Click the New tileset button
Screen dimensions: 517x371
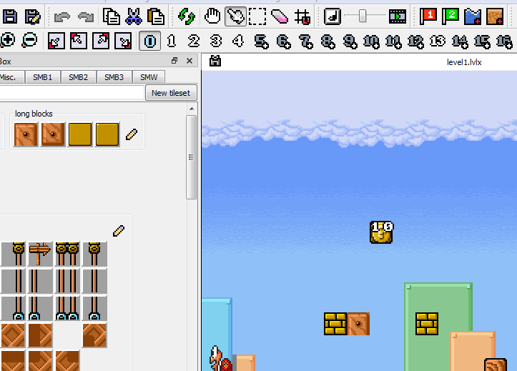click(x=171, y=93)
